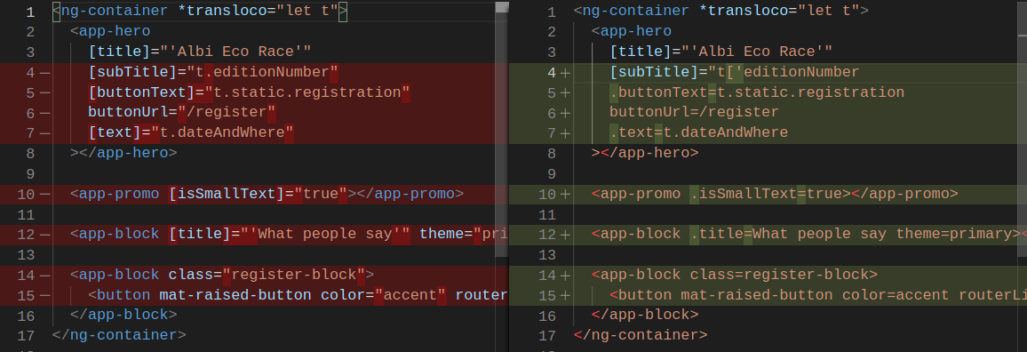Click line number 4 in the left pane gutter
This screenshot has width=1027, height=352.
point(31,72)
